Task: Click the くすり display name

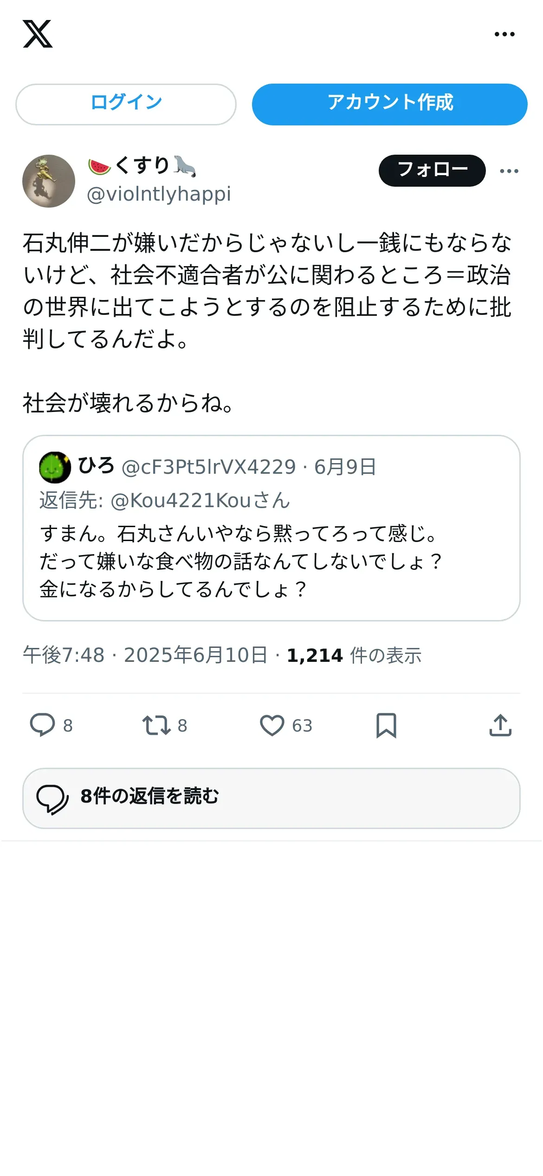Action: (142, 165)
